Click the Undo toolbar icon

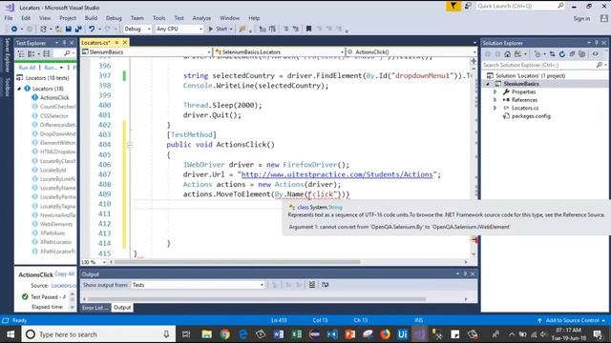click(x=92, y=29)
